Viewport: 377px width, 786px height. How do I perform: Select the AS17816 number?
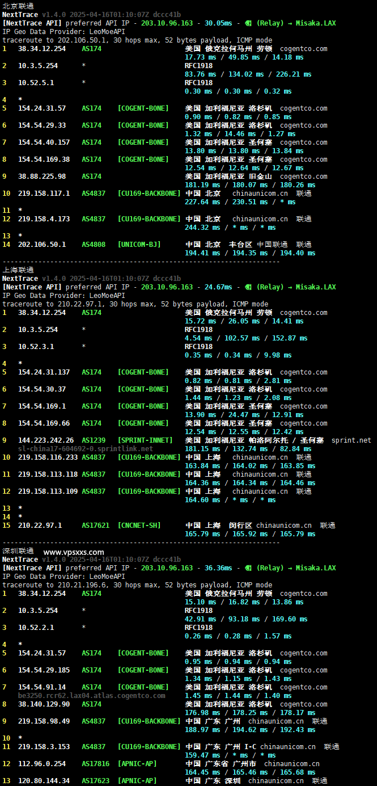click(96, 764)
